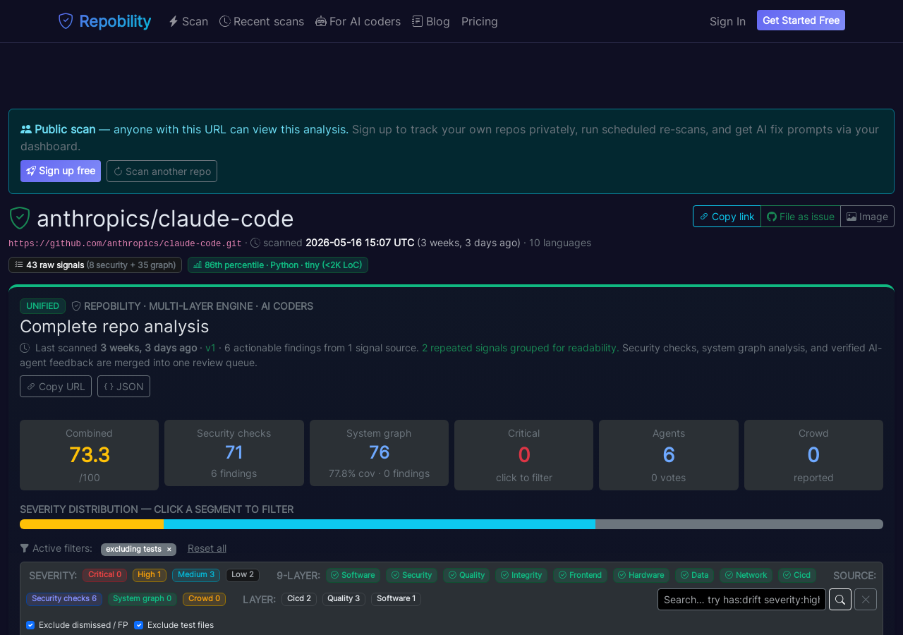This screenshot has height=635, width=903.
Task: Click the Combined score card
Action: [x=90, y=455]
